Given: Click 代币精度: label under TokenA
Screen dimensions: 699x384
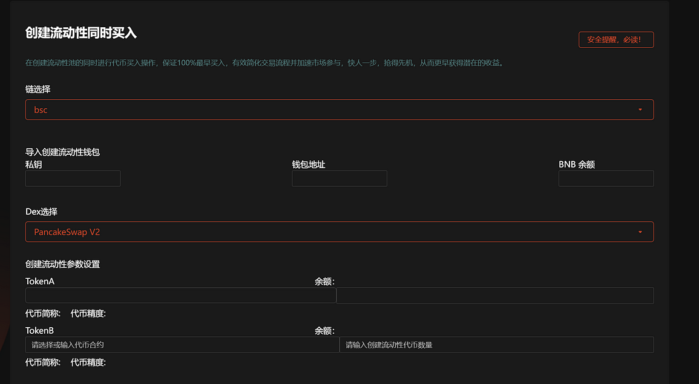Looking at the screenshot, I should [88, 313].
